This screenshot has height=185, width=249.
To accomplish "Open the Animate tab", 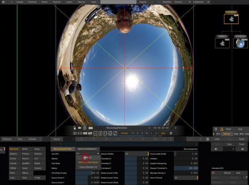I will click(x=32, y=139).
